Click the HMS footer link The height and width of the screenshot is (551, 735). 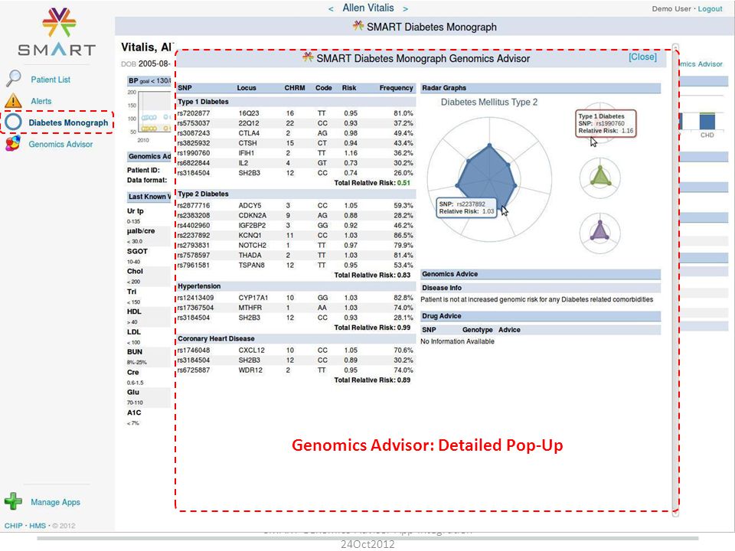point(38,526)
